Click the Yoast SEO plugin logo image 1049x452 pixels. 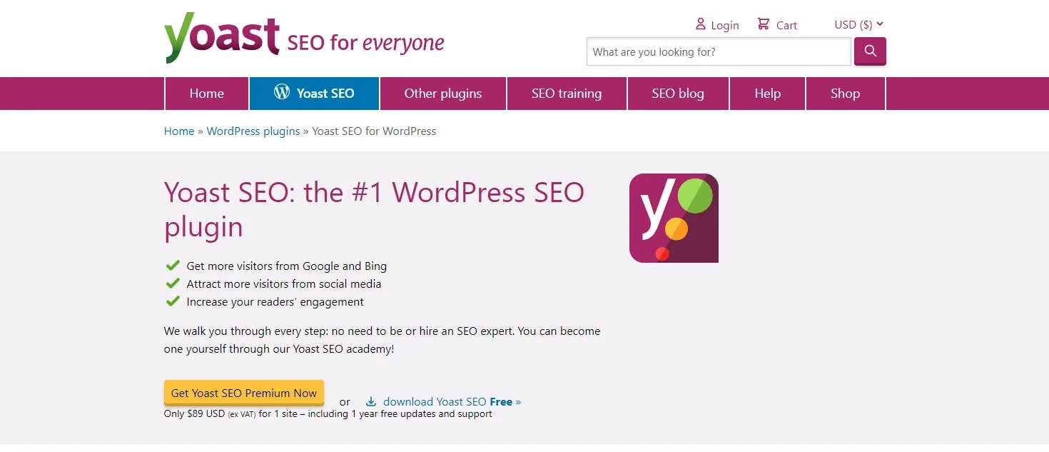pos(674,218)
